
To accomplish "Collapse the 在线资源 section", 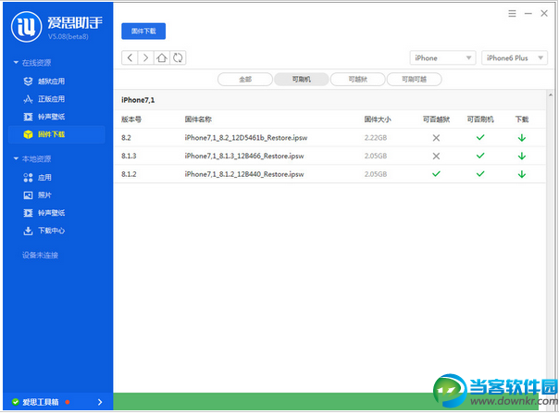I will click(16, 63).
